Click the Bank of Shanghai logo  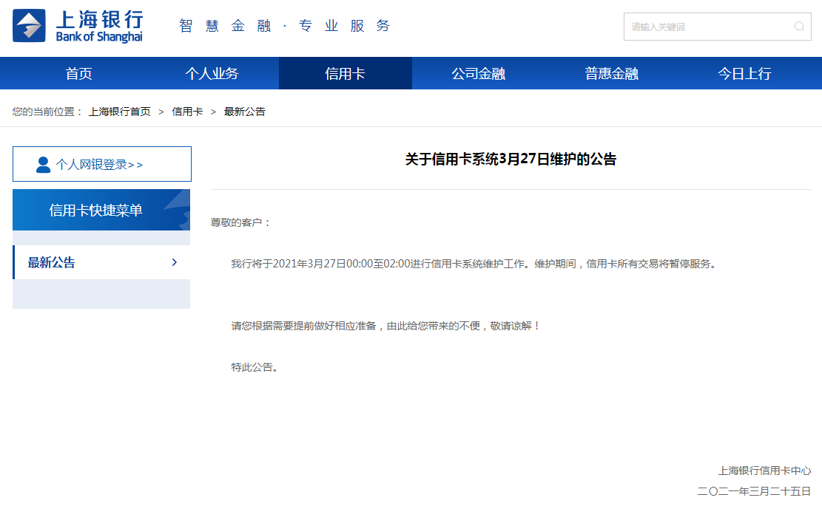pos(78,26)
